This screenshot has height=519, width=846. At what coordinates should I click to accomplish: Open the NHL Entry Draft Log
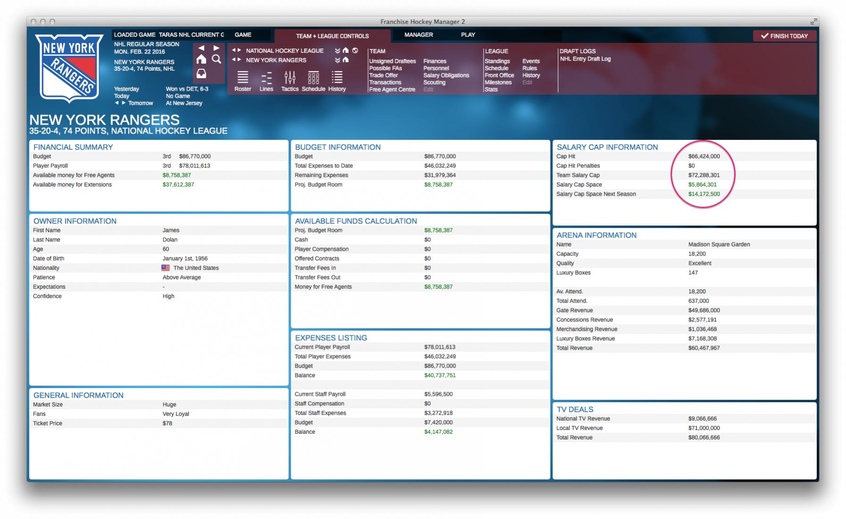coord(585,59)
